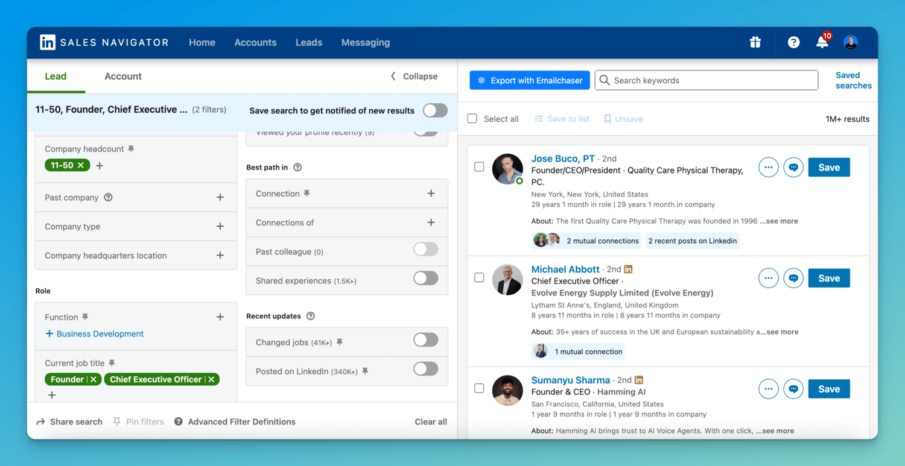Enable the Past colleague toggle
This screenshot has height=466, width=905.
pyautogui.click(x=425, y=250)
